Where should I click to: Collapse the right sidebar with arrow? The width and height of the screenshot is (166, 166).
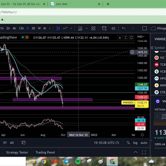[x=151, y=140]
